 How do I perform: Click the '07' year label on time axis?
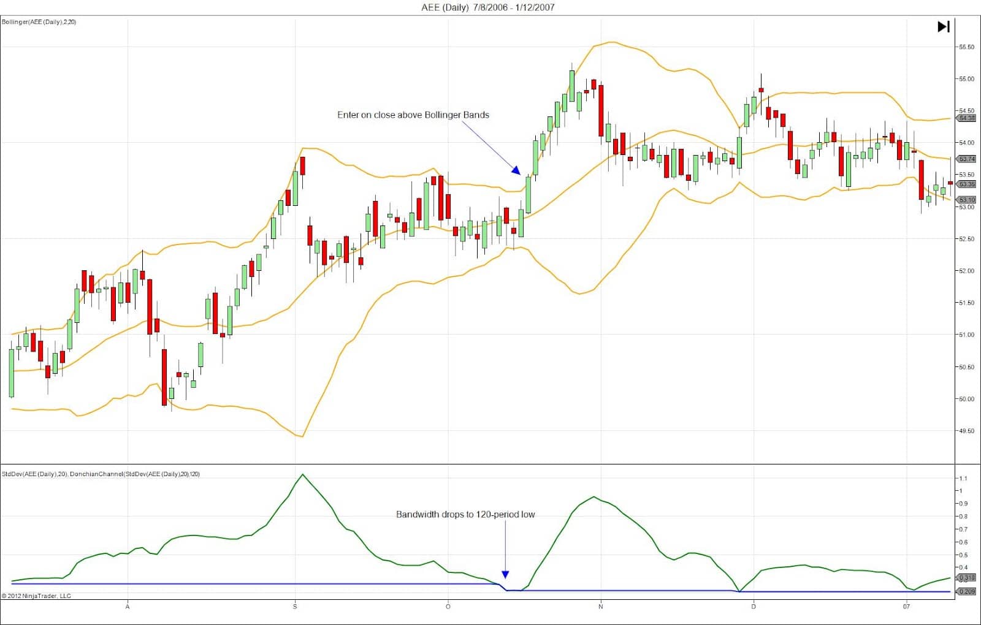[906, 607]
